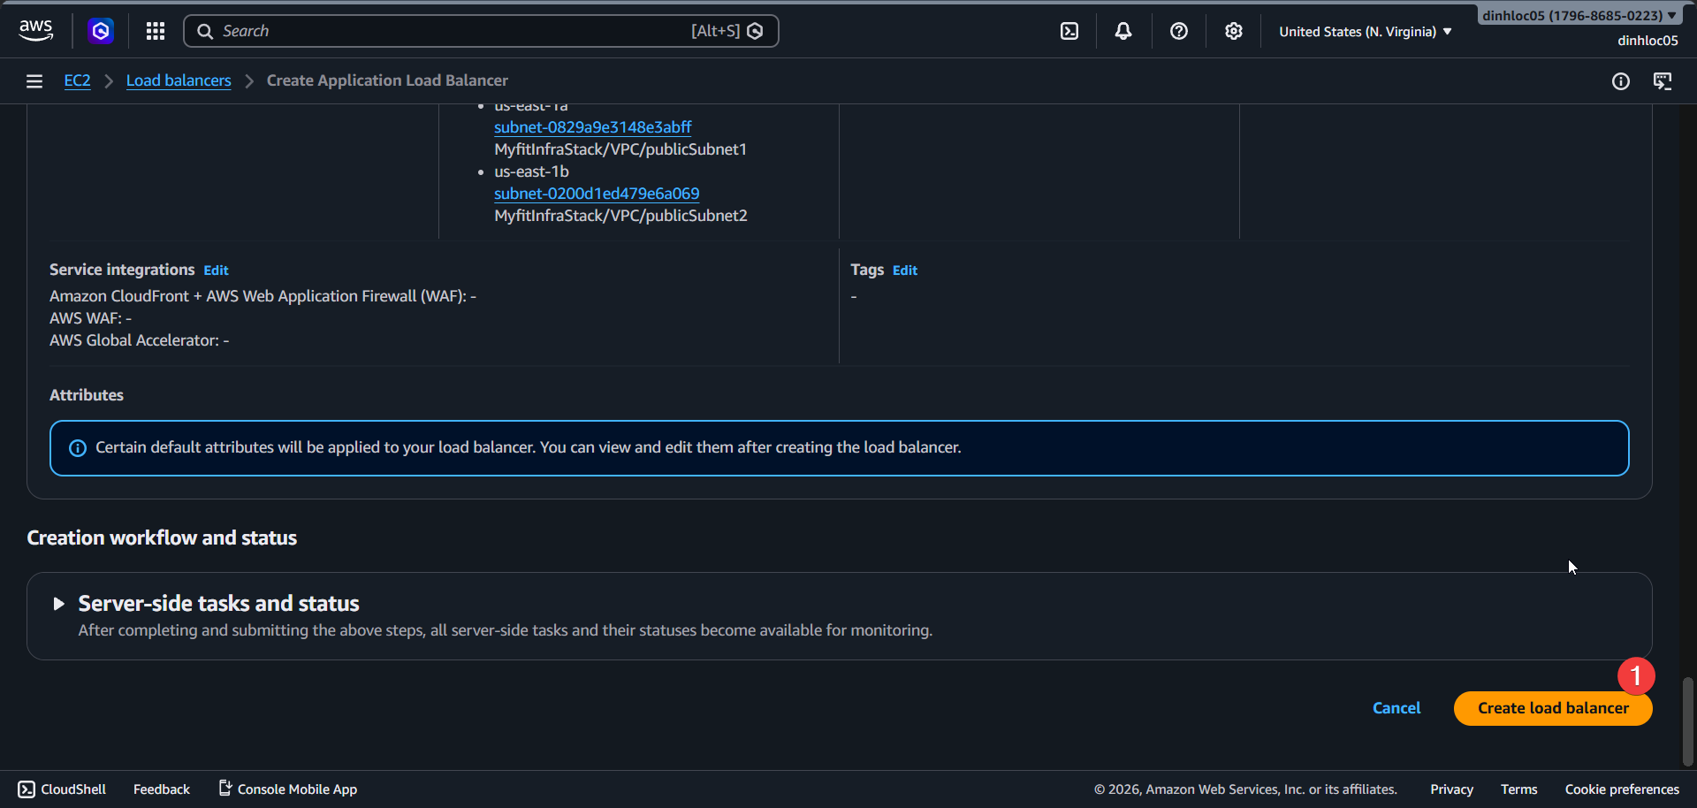Click the AWS logo to go home
Image resolution: width=1697 pixels, height=808 pixels.
point(35,29)
